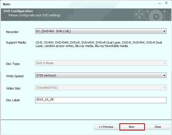Click the Support Media list text

[99, 44]
